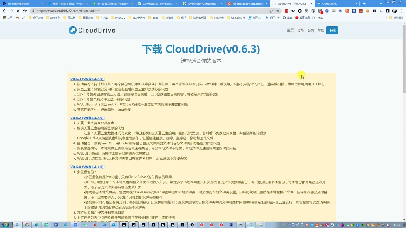Open the V0.6.3 (Web1.4.2.0) release link
Image resolution: width=406 pixels, height=228 pixels.
87,79
